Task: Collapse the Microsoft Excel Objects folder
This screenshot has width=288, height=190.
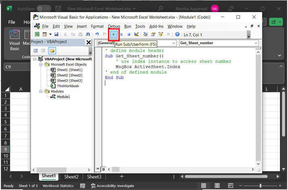Action: coord(41,65)
